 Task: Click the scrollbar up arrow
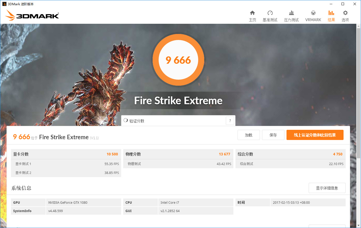[359, 26]
